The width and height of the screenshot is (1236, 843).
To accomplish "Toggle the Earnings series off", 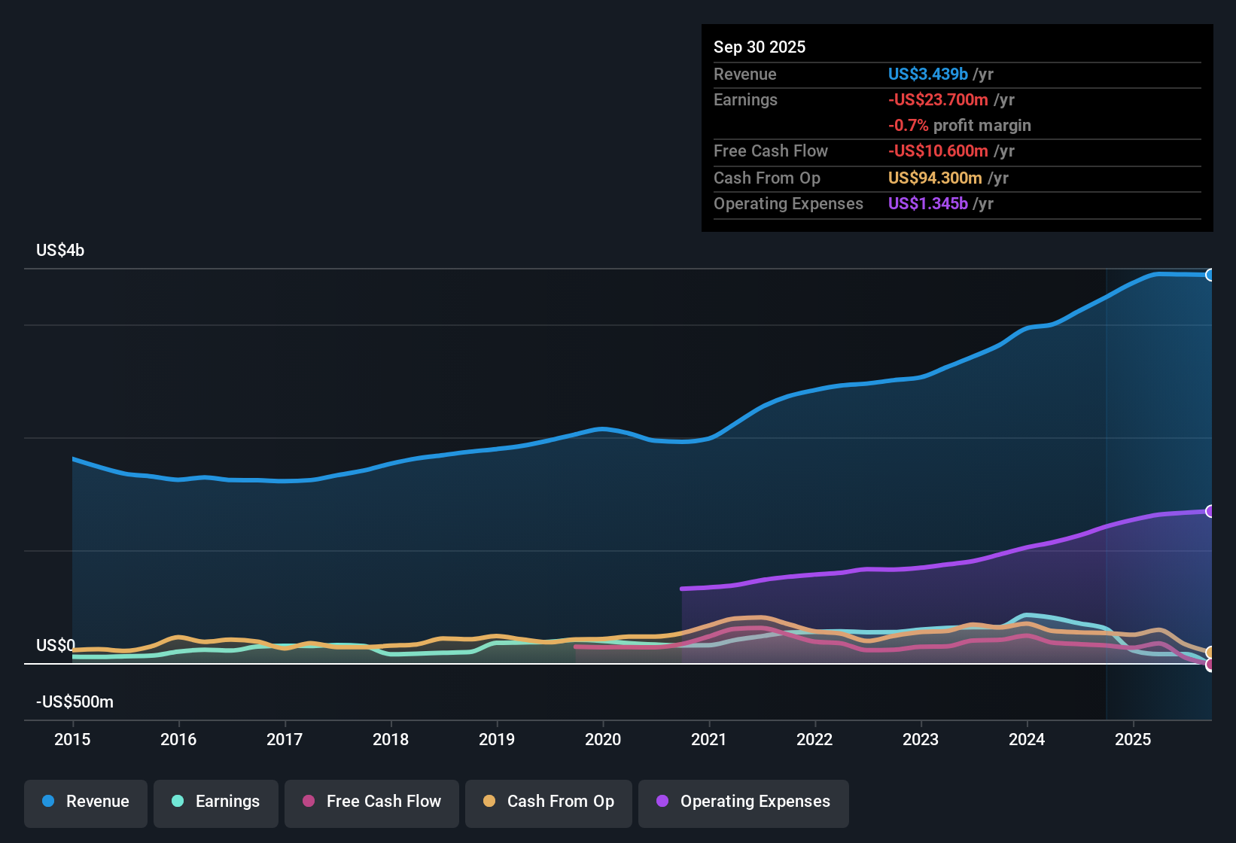I will 216,802.
